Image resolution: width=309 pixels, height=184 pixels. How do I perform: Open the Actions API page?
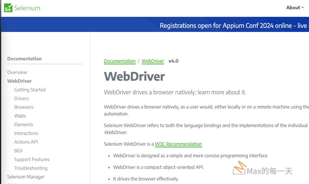26,142
